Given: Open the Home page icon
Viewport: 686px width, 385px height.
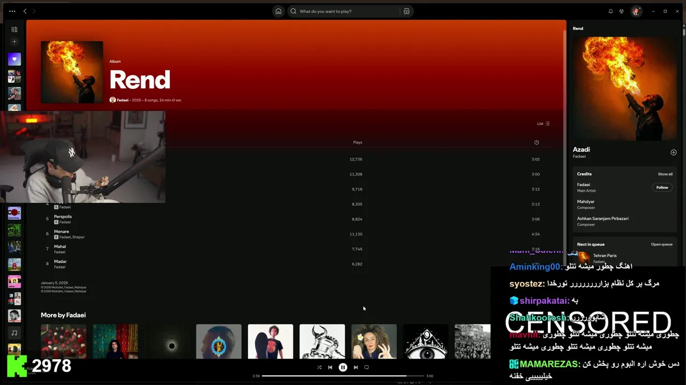Looking at the screenshot, I should click(278, 11).
